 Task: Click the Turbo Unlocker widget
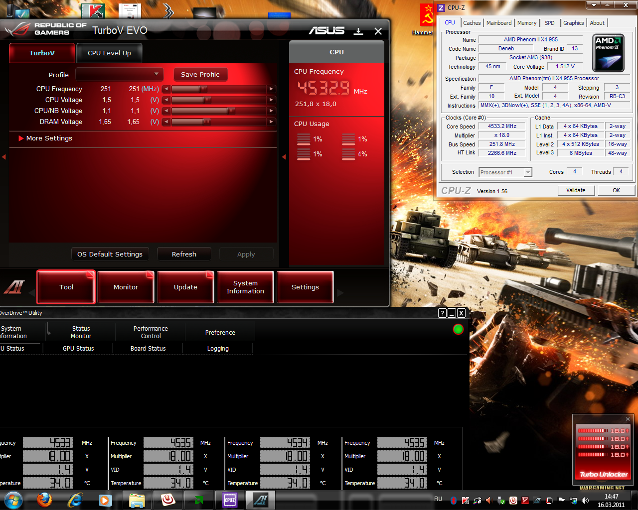click(x=603, y=451)
